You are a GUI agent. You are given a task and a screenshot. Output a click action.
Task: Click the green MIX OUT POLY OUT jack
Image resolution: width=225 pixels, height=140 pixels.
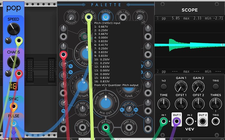pyautogui.click(x=106, y=127)
